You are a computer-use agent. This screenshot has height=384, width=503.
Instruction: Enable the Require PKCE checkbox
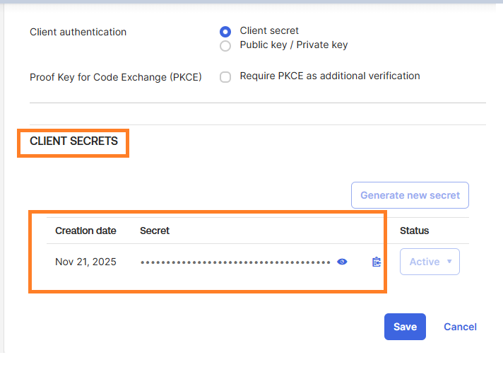[x=225, y=77]
